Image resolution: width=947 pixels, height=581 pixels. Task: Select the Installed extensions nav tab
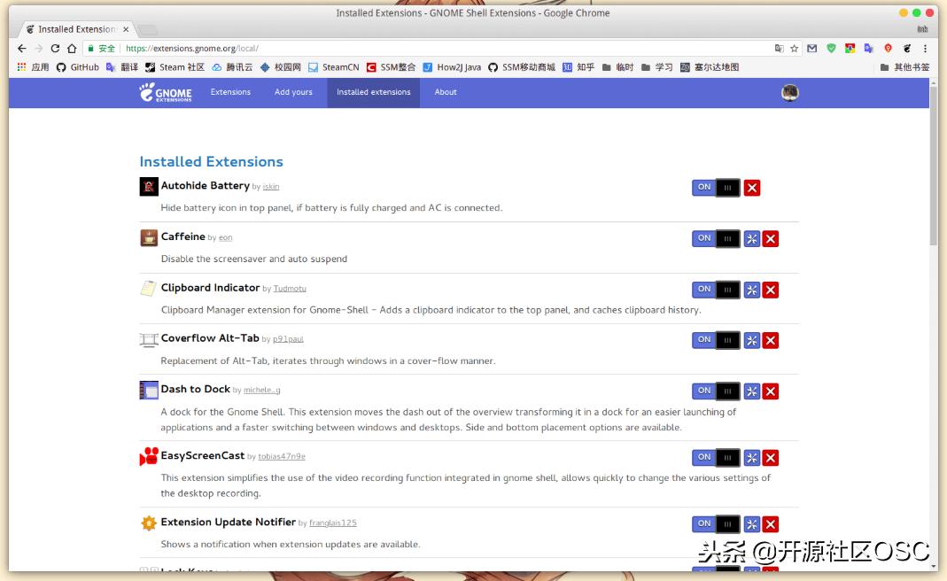(x=373, y=92)
